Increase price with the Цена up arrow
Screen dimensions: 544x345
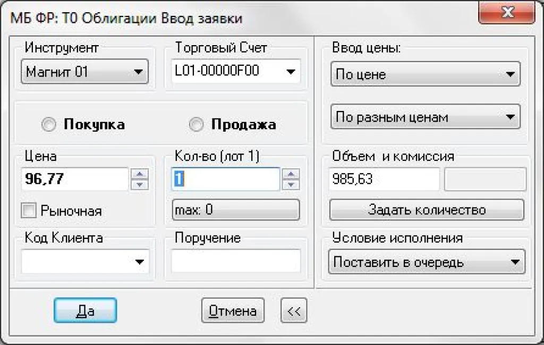[x=139, y=174]
